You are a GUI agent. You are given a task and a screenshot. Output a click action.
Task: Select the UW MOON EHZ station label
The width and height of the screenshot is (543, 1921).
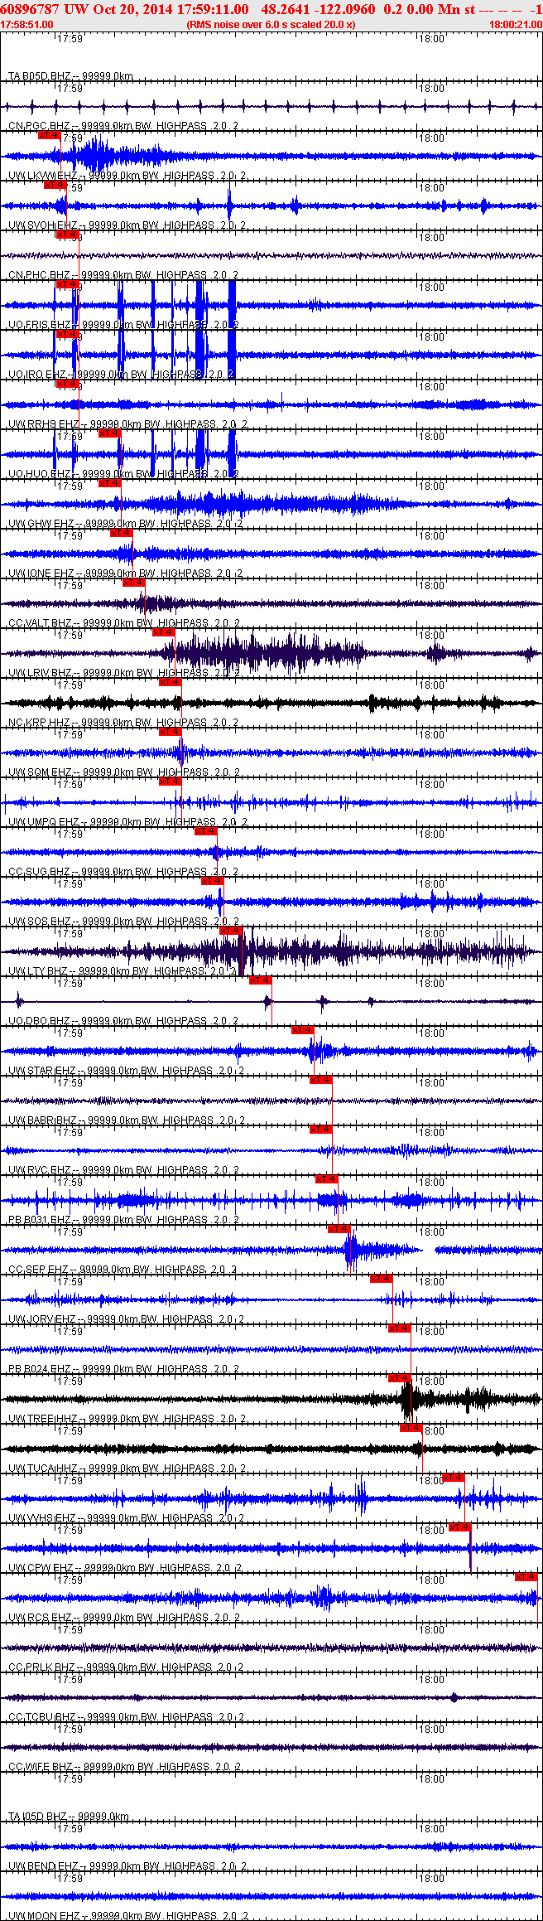point(127,1916)
